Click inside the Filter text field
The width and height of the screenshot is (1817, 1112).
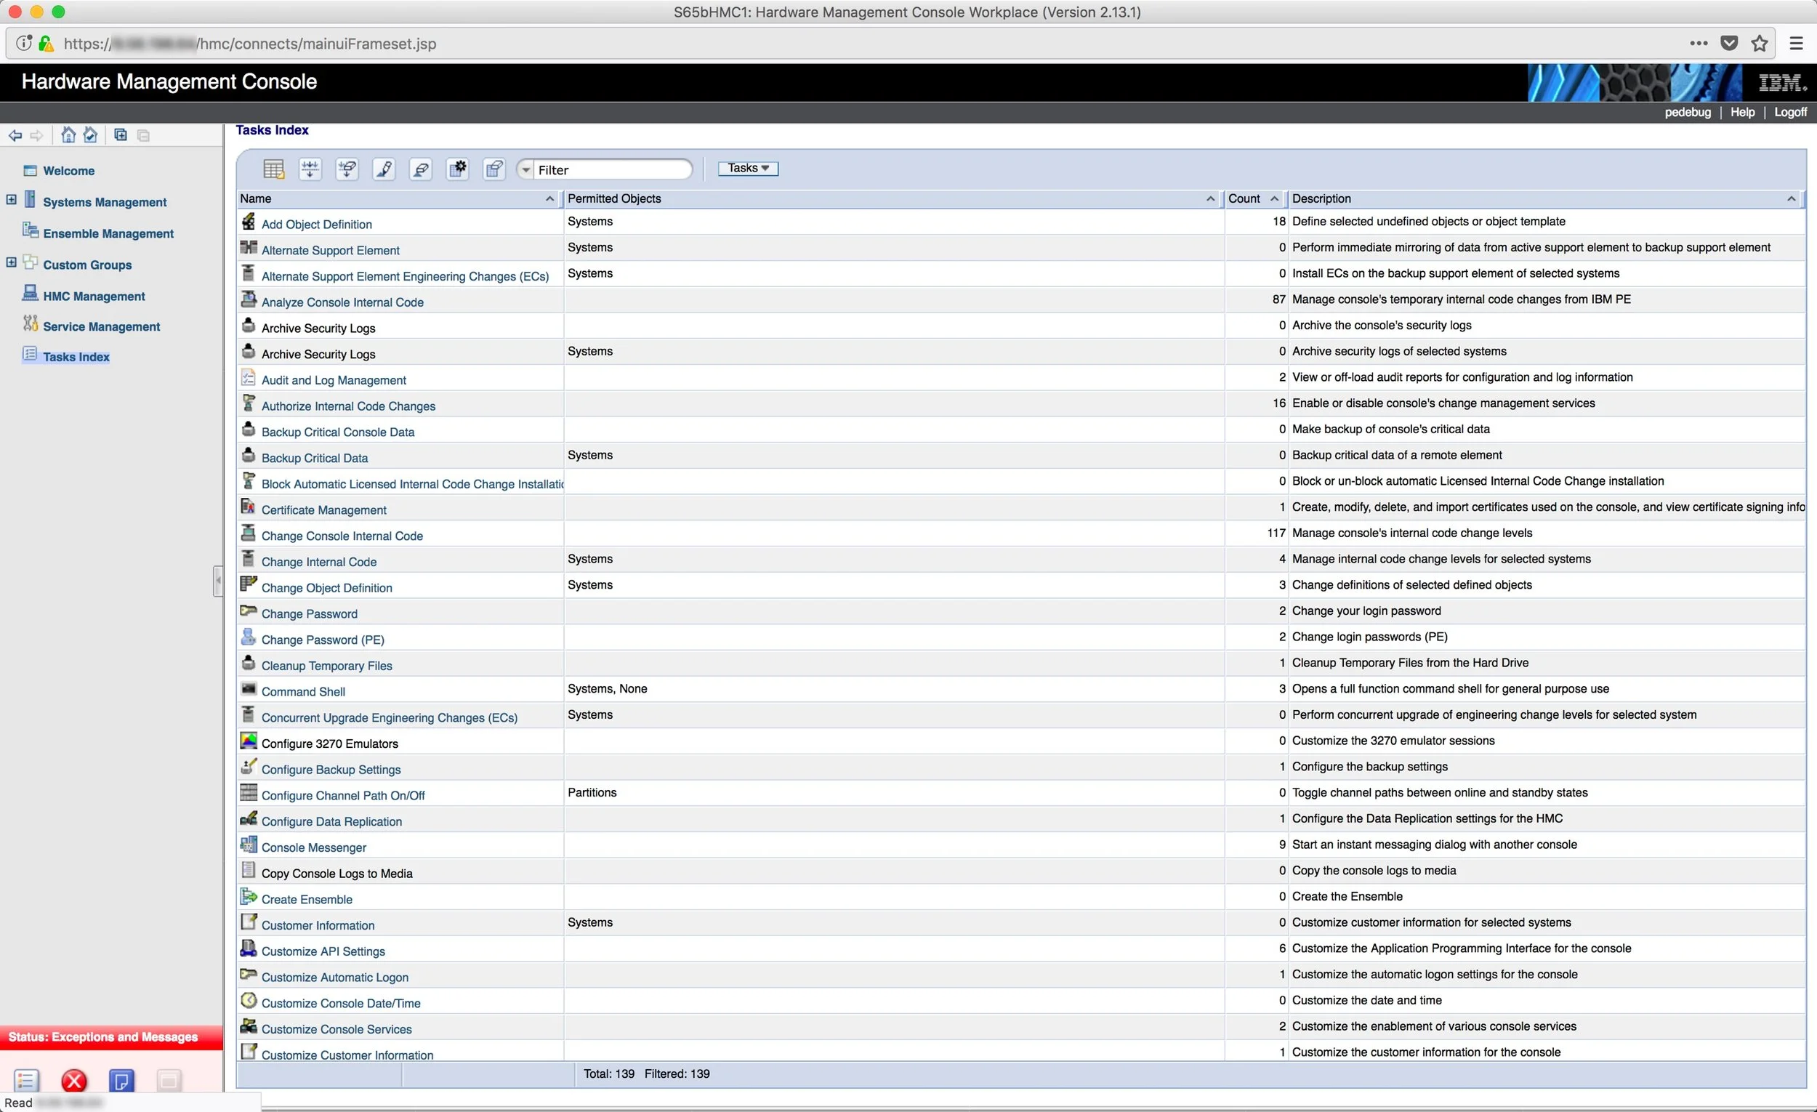click(612, 169)
